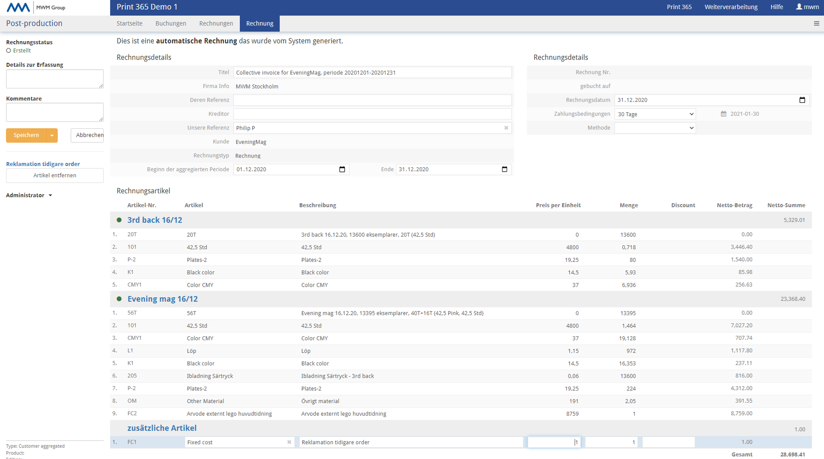
Task: Select the 20T article row description
Action: coord(368,235)
